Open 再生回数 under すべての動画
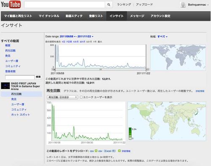This screenshot has height=166, width=211. click(11, 51)
